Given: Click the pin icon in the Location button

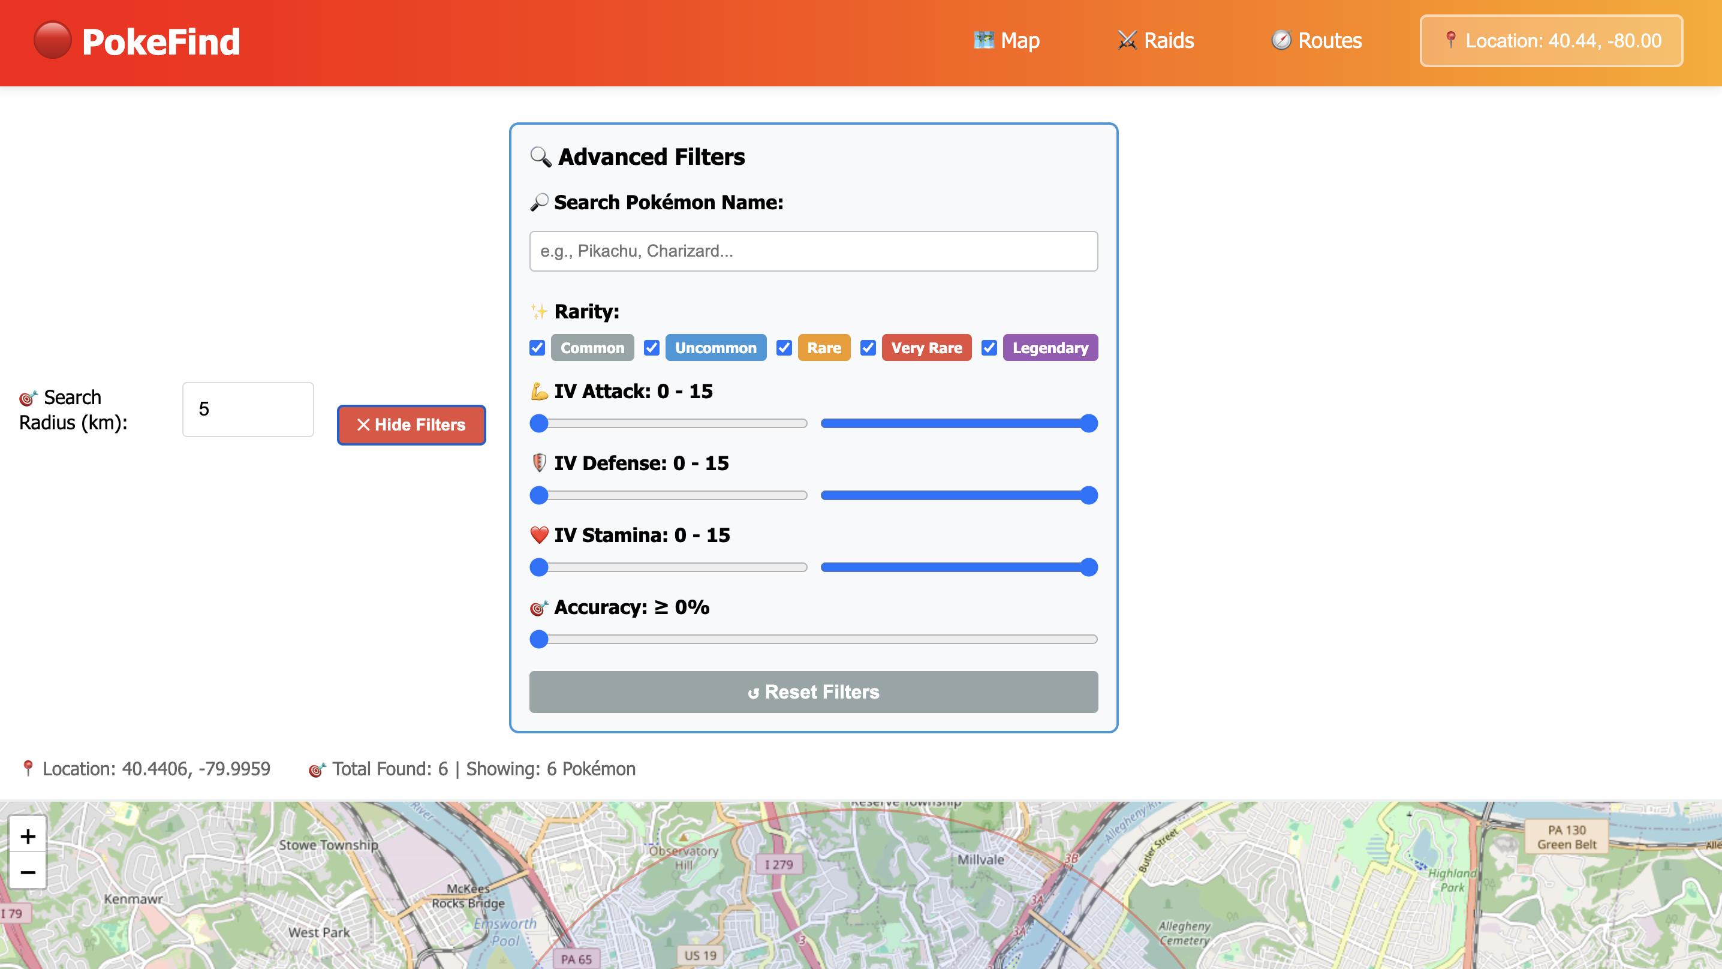Looking at the screenshot, I should 1450,40.
